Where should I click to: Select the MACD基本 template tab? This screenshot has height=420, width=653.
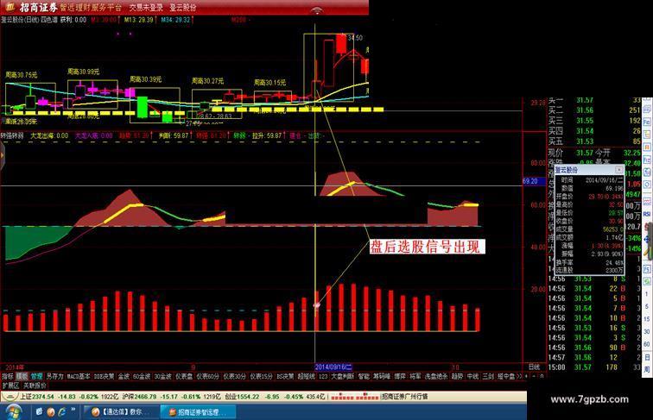pos(79,376)
